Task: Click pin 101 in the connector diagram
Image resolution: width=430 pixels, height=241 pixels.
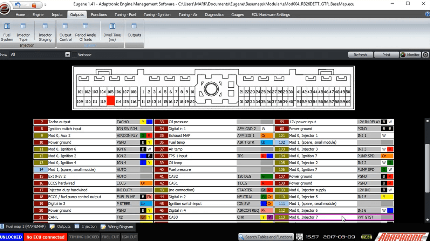Action: 80,92
